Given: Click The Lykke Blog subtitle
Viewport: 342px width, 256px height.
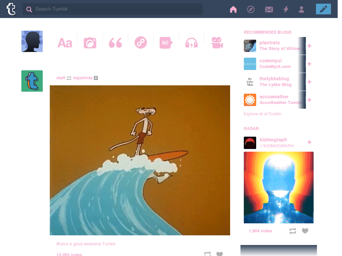Looking at the screenshot, I should (x=275, y=85).
